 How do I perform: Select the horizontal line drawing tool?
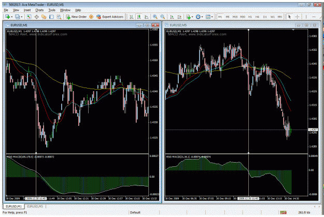pyautogui.click(x=314, y=17)
